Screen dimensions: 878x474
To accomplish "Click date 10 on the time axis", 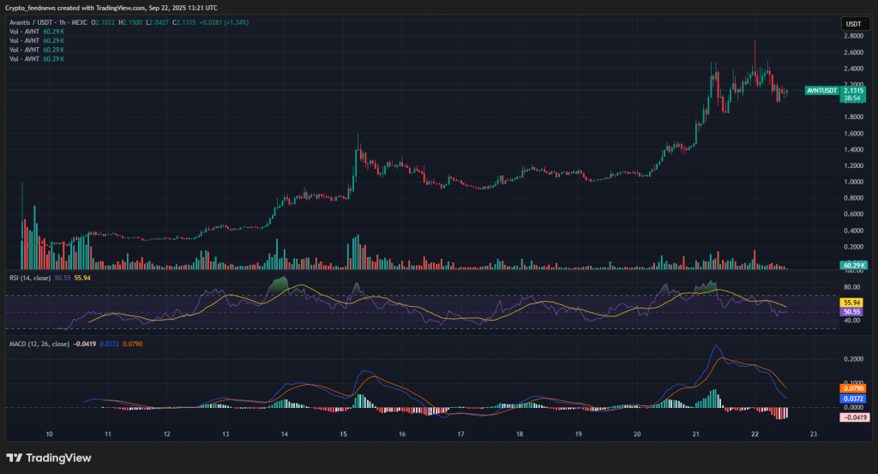I will pos(49,435).
